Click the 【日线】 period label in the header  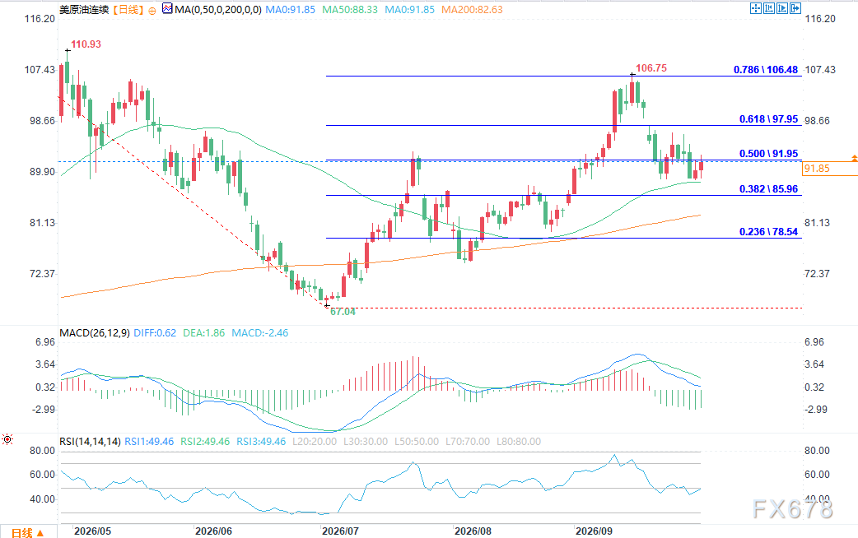[128, 10]
